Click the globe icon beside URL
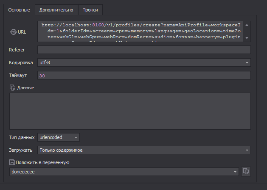267x190 pixels. coord(12,31)
